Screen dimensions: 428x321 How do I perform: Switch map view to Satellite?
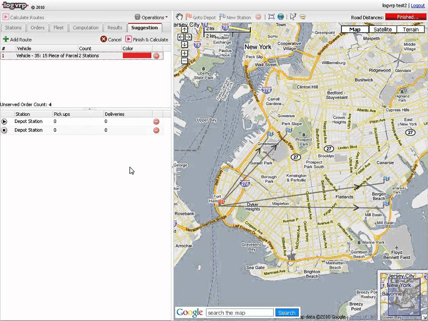pyautogui.click(x=383, y=29)
